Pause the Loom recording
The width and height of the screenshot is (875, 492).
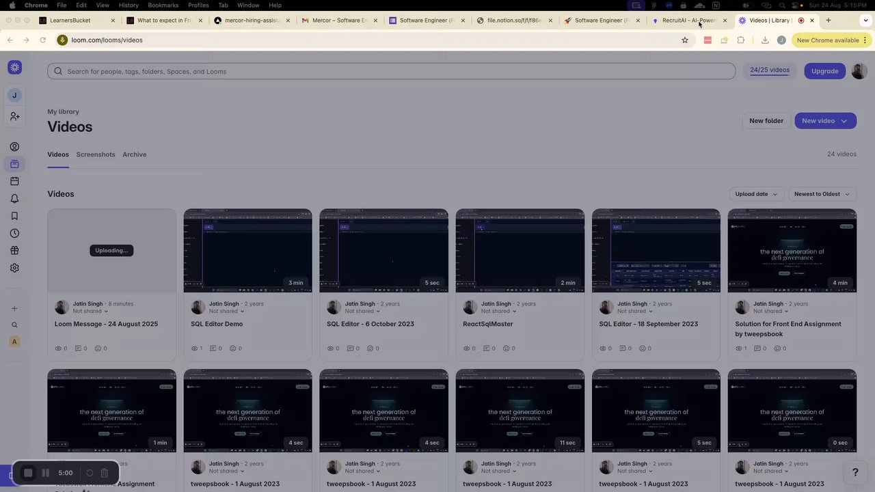point(46,473)
